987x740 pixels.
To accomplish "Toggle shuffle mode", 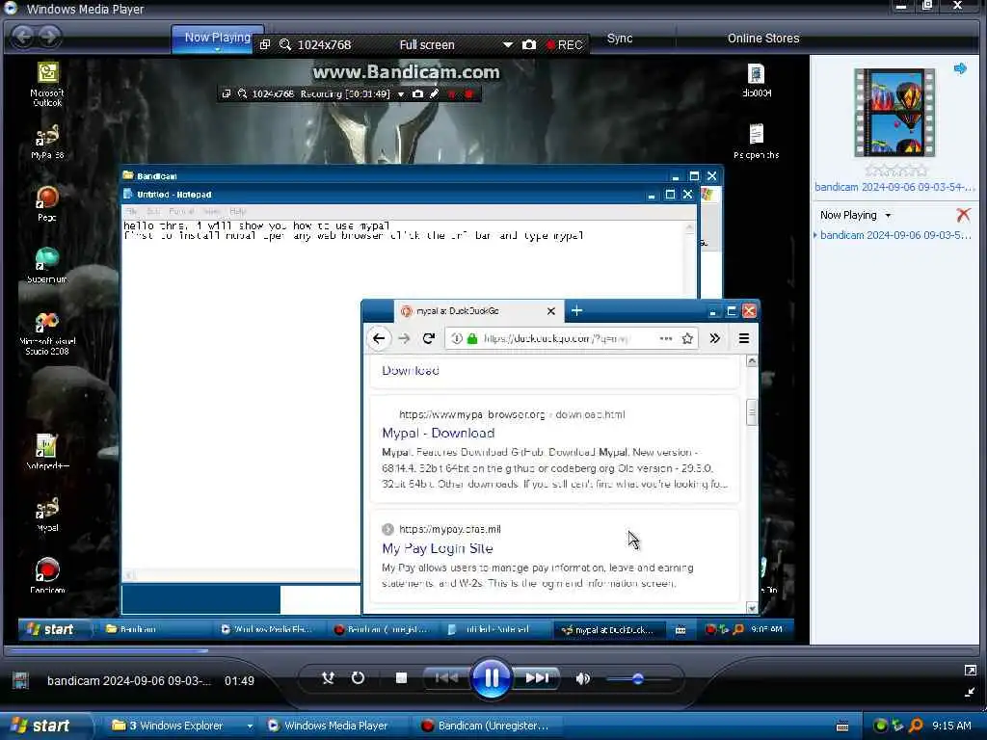I will click(x=328, y=678).
